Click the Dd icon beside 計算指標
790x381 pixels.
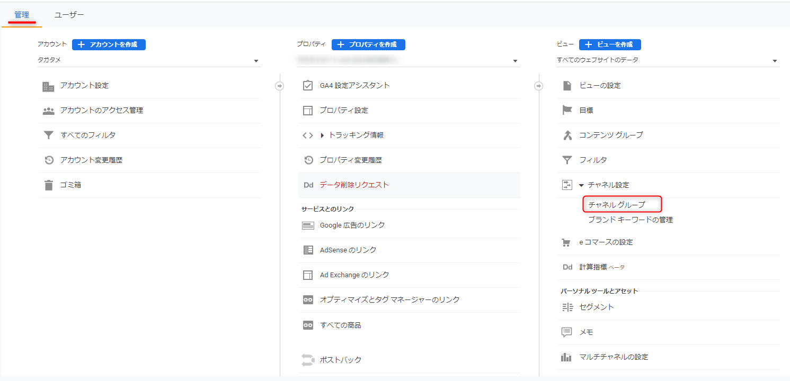[567, 267]
